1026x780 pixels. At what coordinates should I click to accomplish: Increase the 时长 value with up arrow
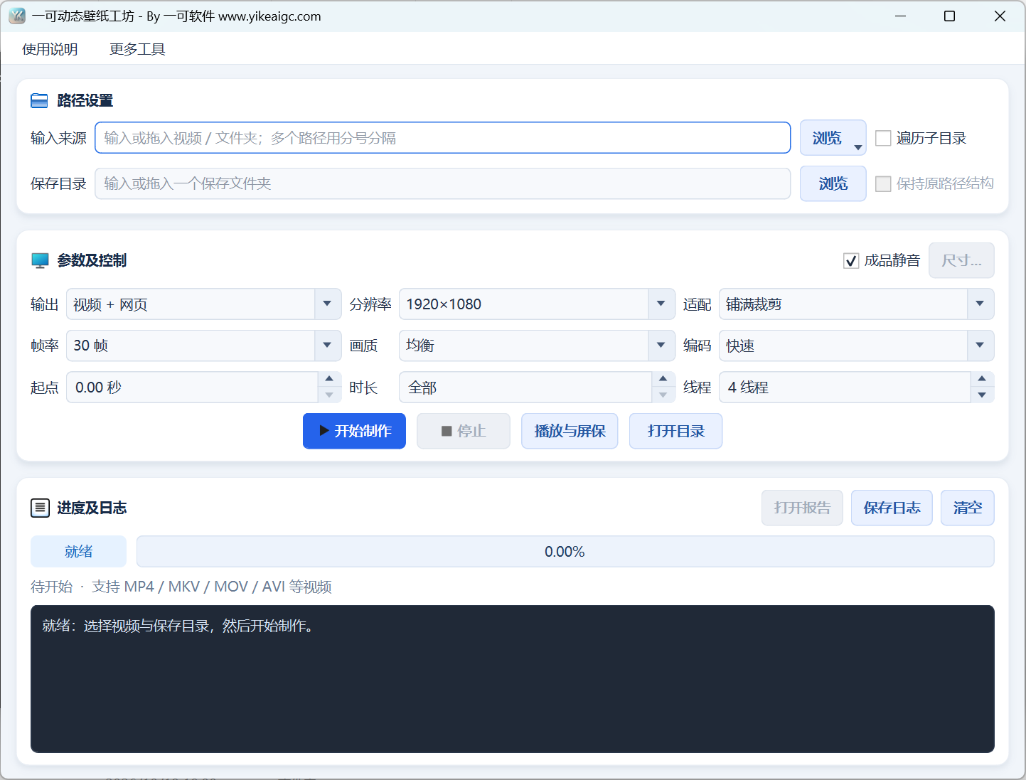coord(663,380)
